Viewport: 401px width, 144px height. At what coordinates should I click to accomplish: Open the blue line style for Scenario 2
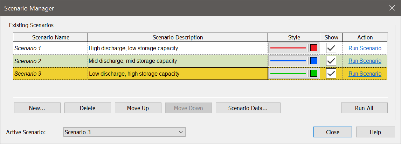pos(288,61)
